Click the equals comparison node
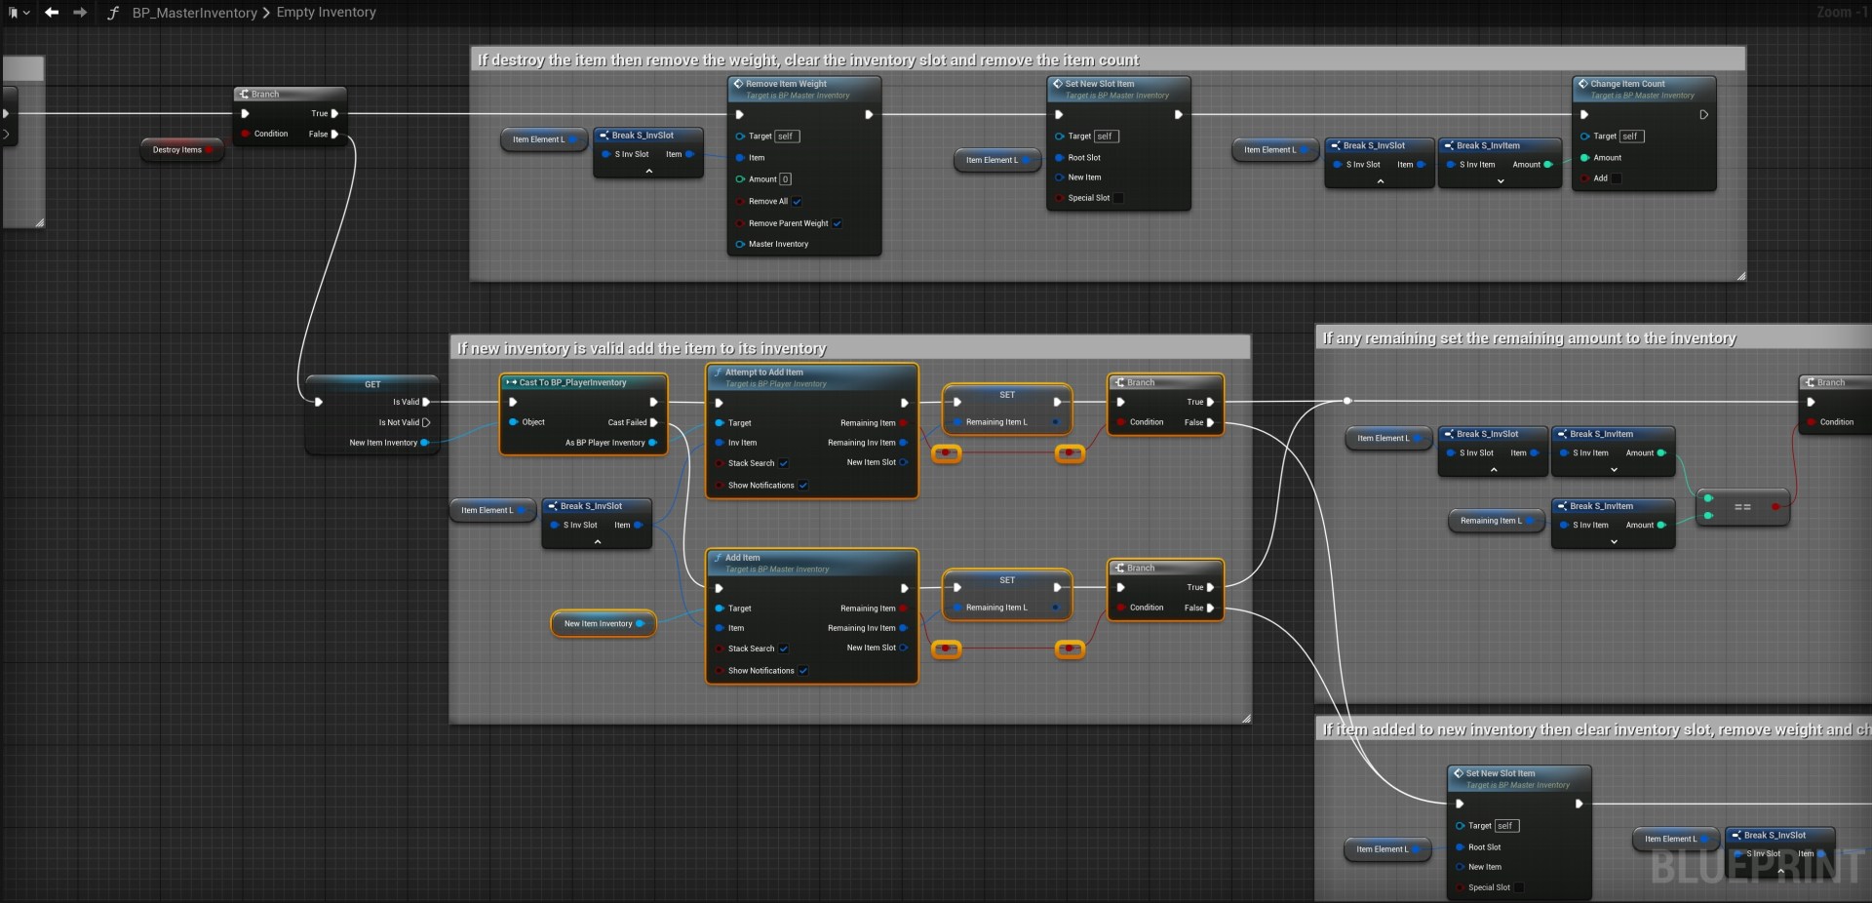Image resolution: width=1872 pixels, height=903 pixels. [1741, 507]
